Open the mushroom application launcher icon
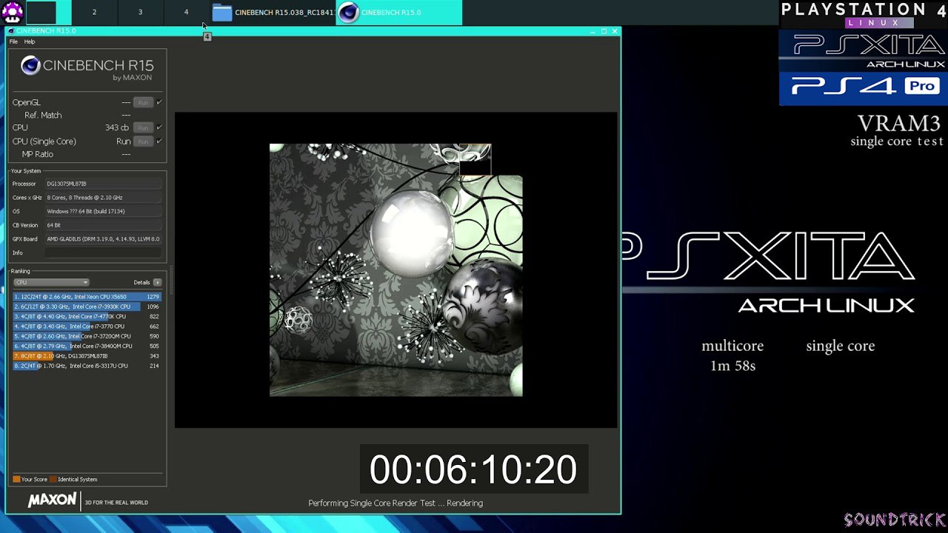The height and width of the screenshot is (533, 948). (x=12, y=12)
